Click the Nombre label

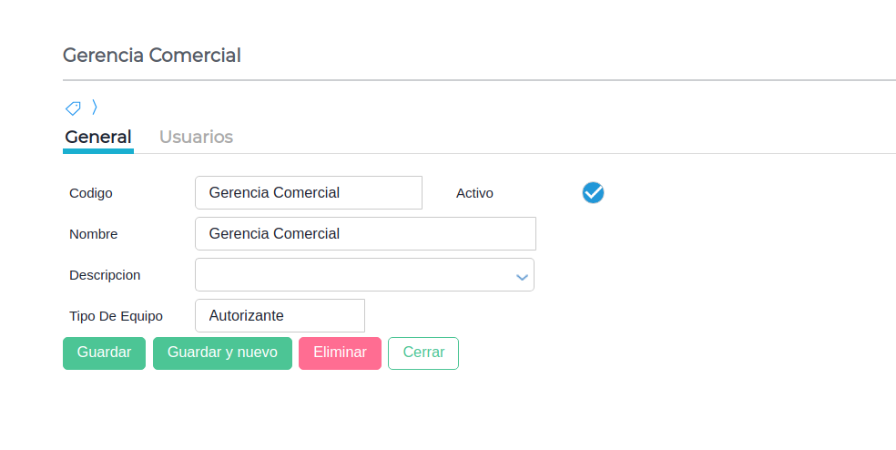pos(93,234)
